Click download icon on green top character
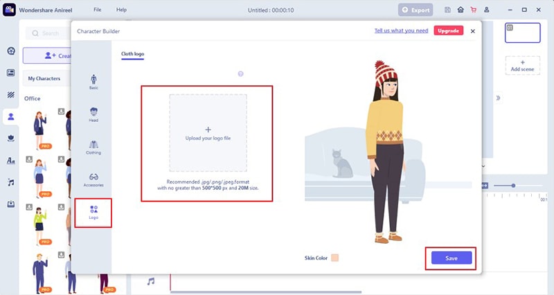This screenshot has width=554, height=295. pyautogui.click(x=29, y=207)
